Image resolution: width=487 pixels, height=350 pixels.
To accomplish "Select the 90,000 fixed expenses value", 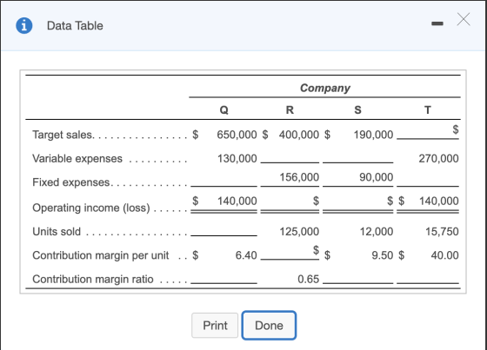I will pyautogui.click(x=376, y=177).
